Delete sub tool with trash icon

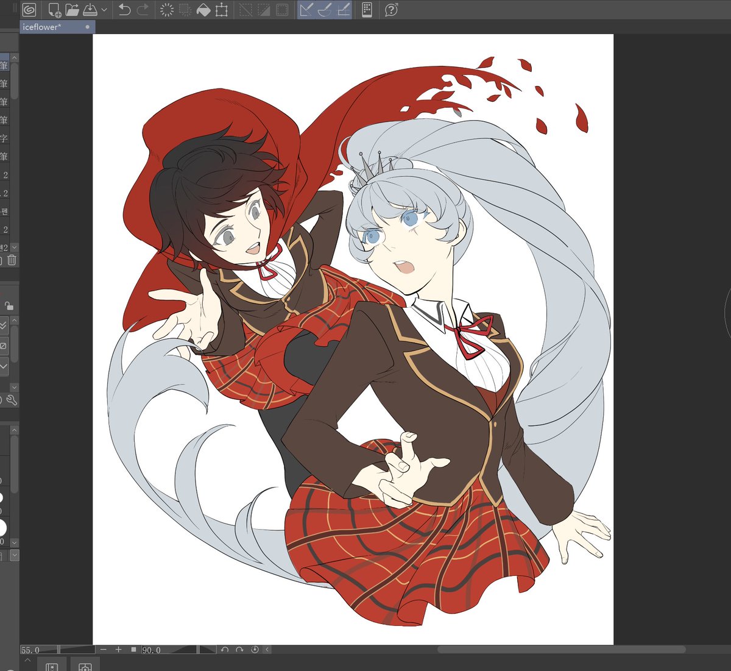coord(12,260)
